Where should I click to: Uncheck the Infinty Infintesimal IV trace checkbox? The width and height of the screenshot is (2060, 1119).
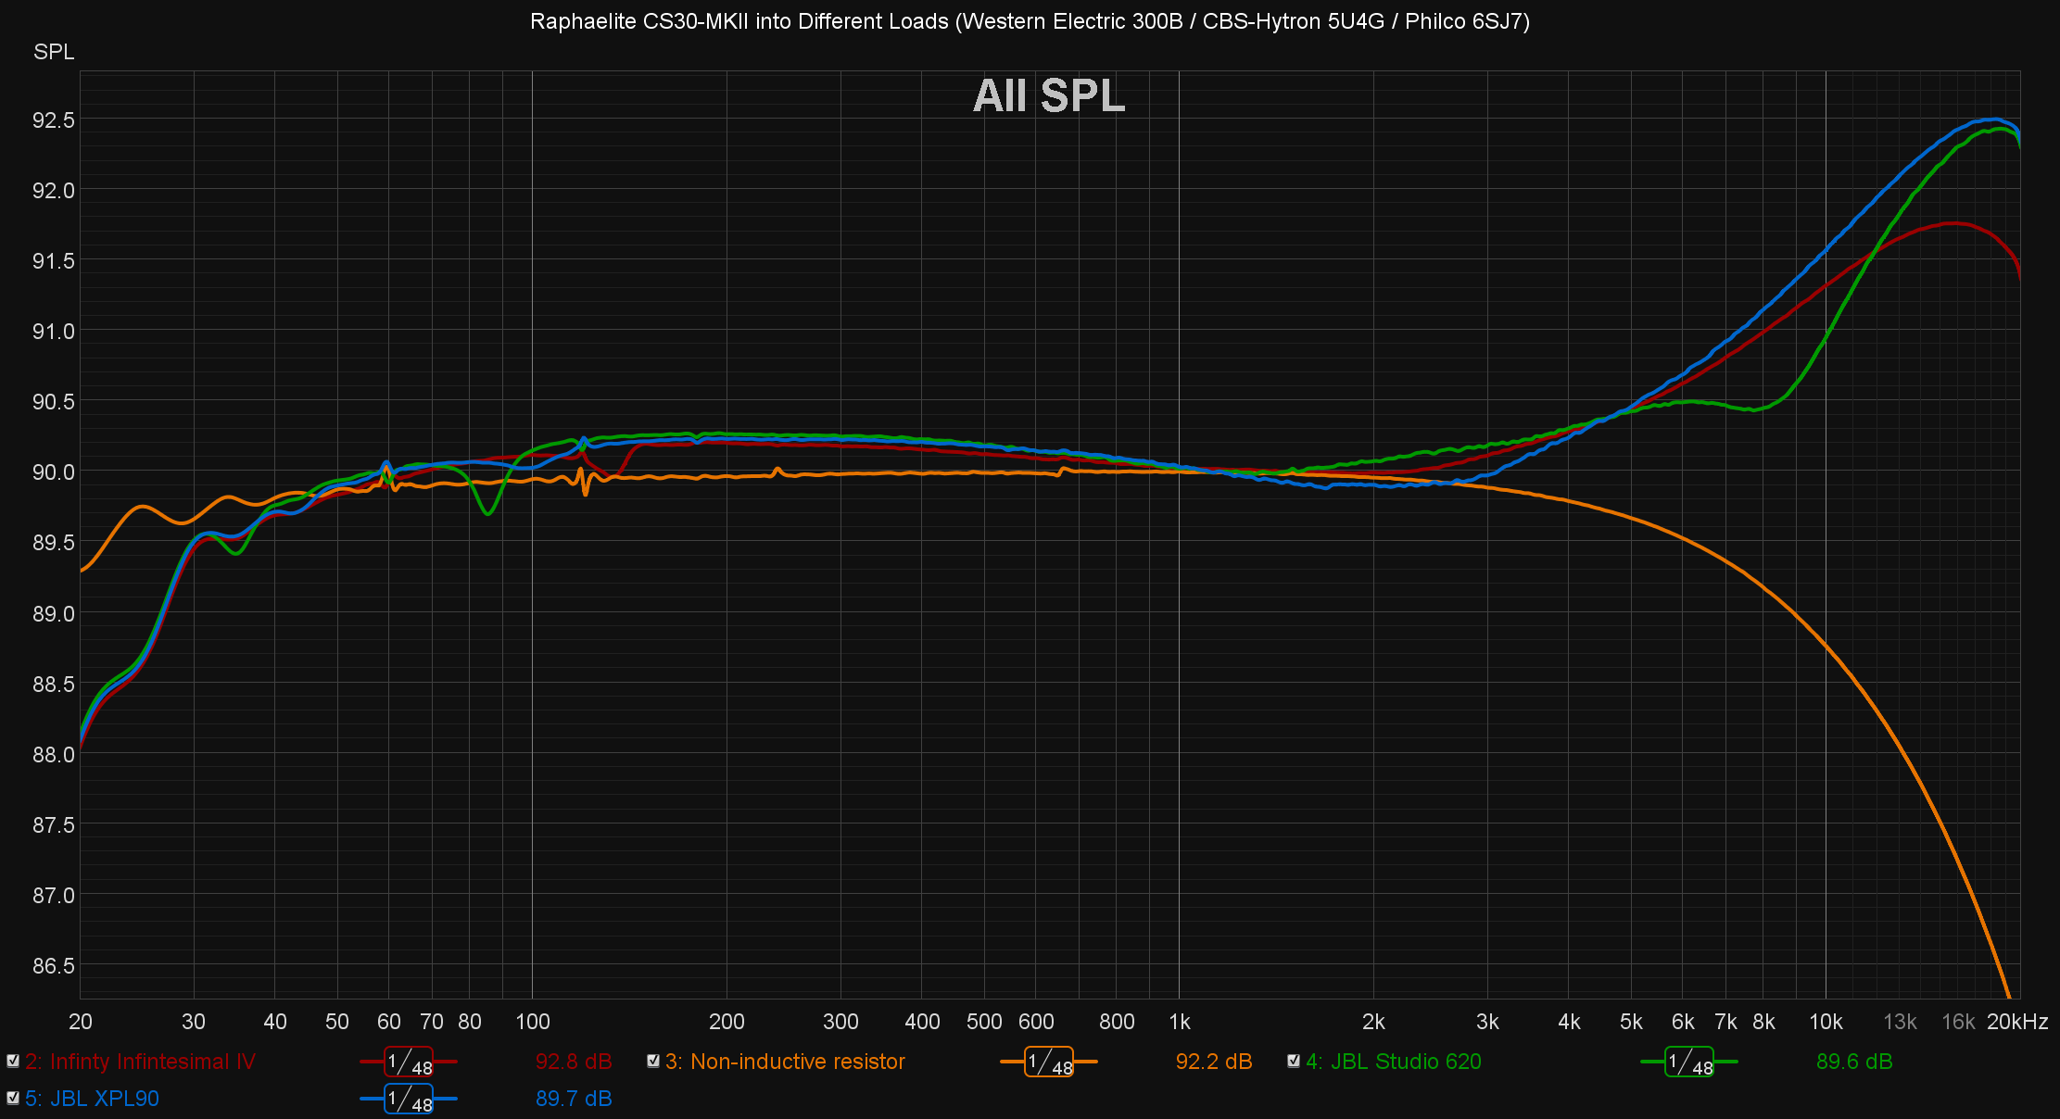(x=13, y=1061)
